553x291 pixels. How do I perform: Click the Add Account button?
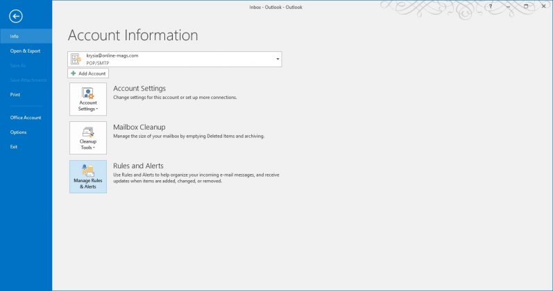coord(88,73)
